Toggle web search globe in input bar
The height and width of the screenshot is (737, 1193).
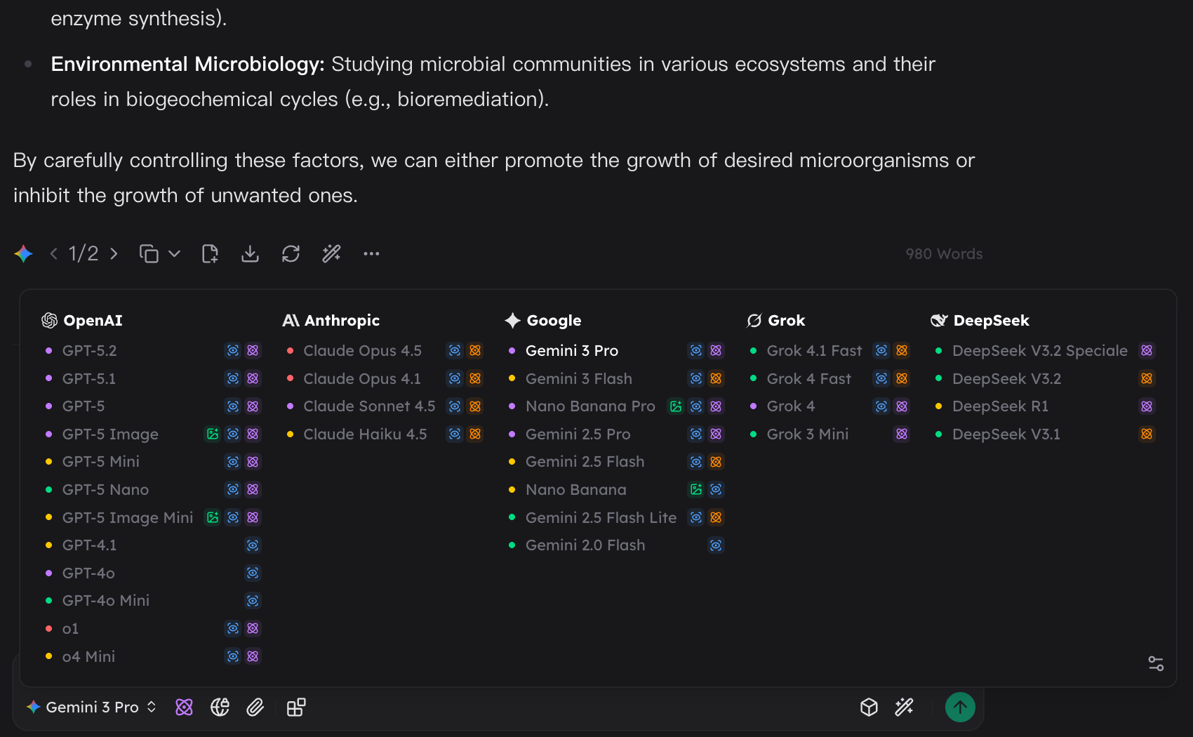click(x=220, y=707)
